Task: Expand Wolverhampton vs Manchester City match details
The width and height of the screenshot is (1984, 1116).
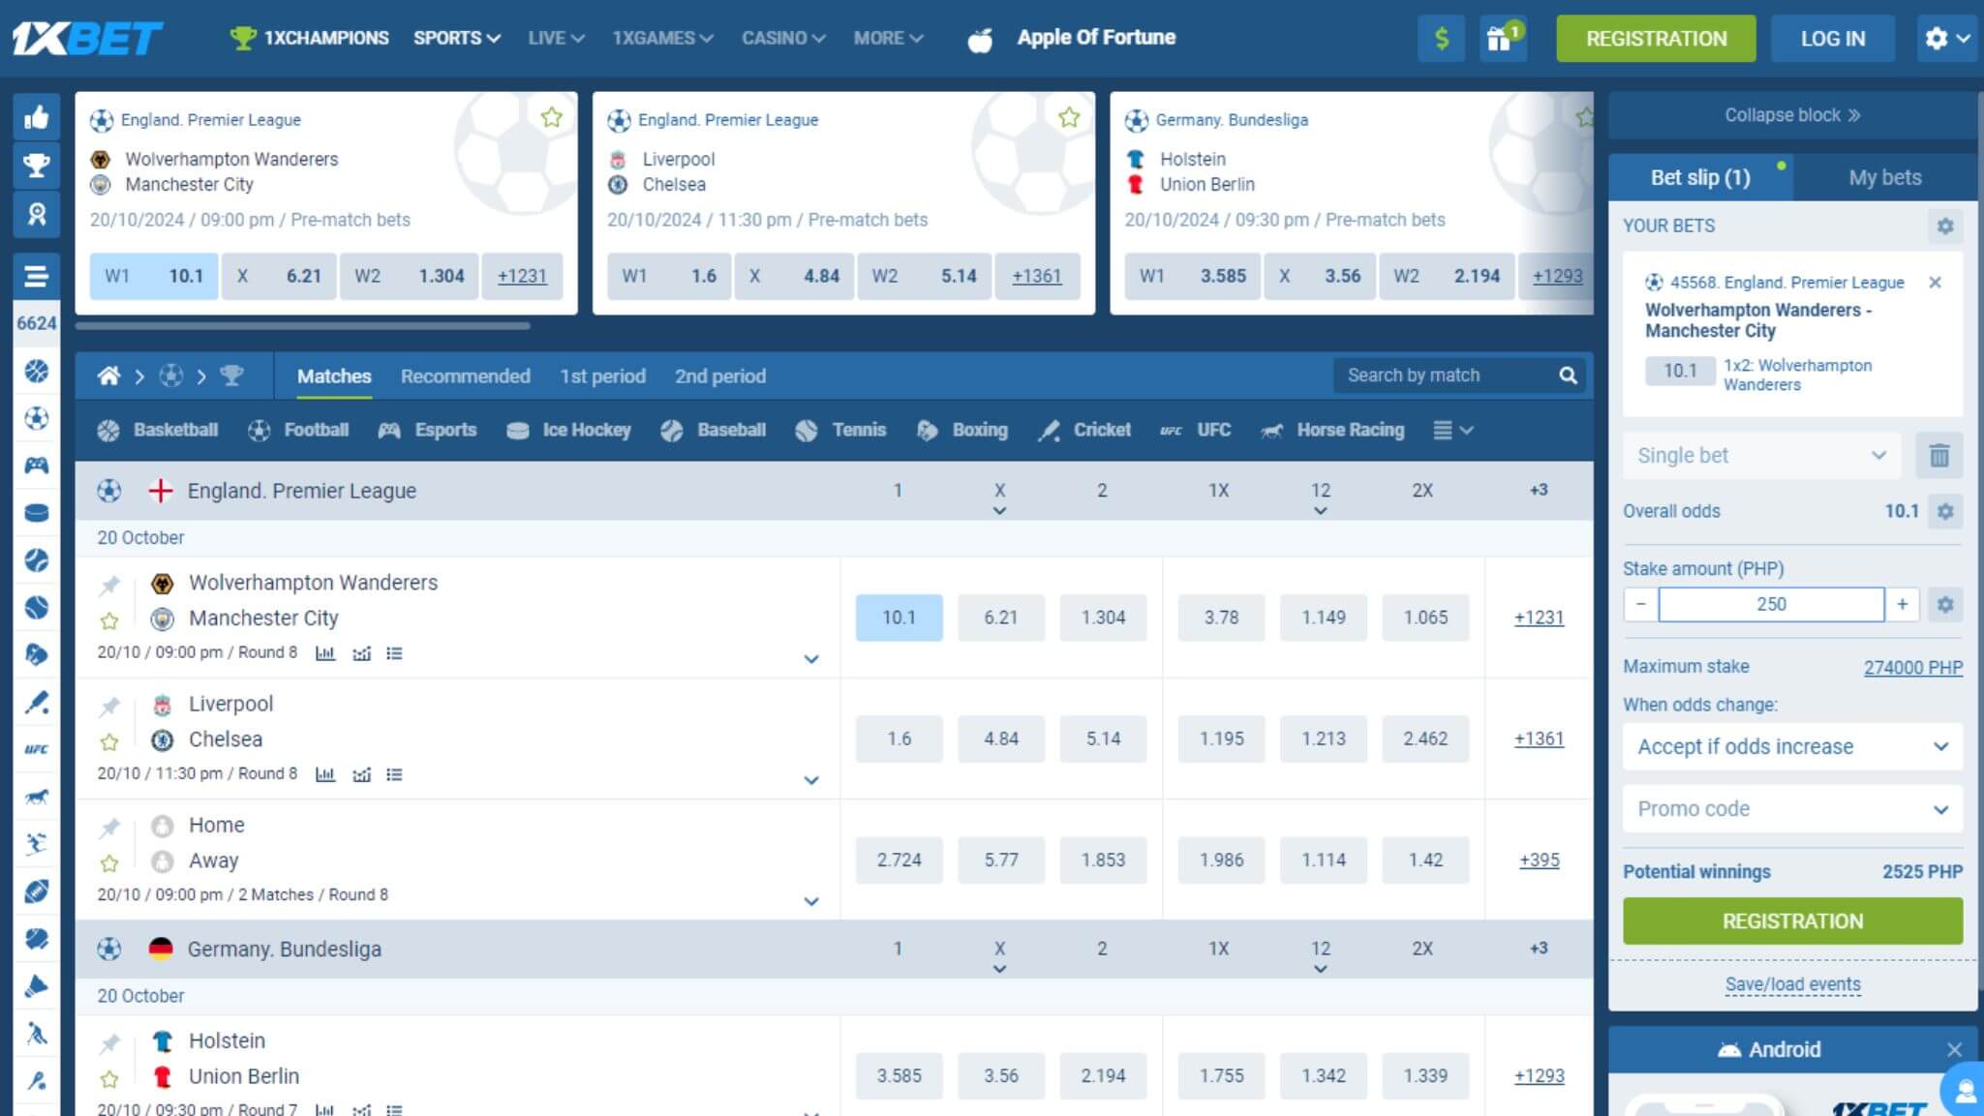Action: click(810, 658)
